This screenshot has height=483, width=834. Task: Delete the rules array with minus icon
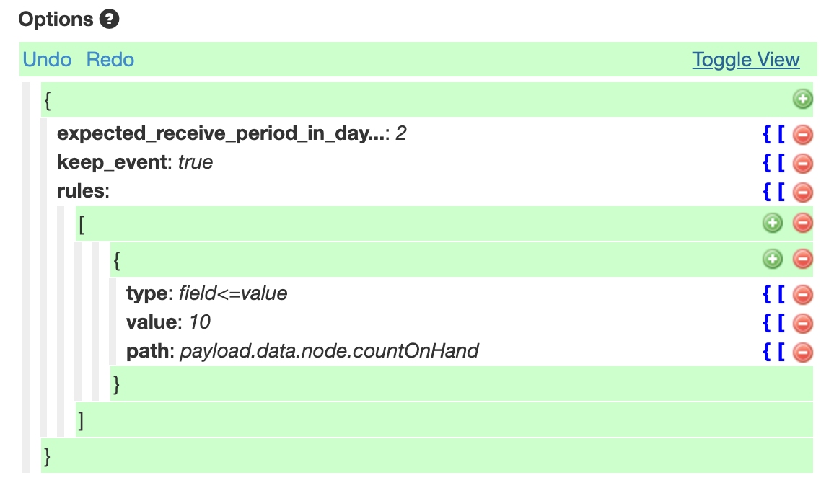coord(803,223)
